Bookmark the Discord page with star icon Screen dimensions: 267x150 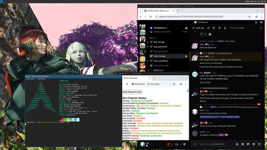(250, 17)
